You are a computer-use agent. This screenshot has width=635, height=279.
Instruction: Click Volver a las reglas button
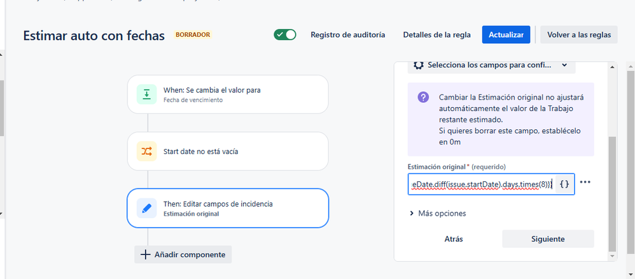(579, 35)
